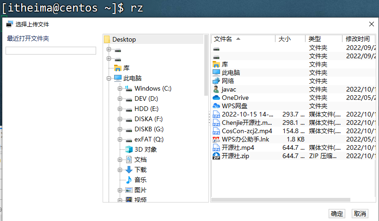The image size is (379, 221).
Task: Click the folder tree vertical scrollbar
Action: tap(206, 65)
